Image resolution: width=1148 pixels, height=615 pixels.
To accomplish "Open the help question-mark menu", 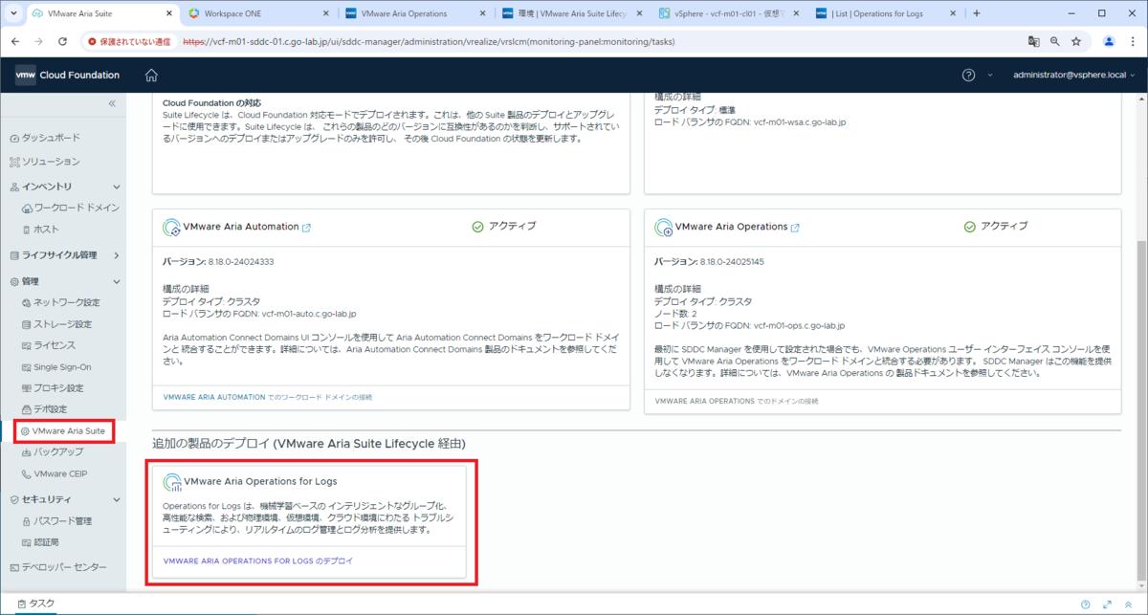I will 968,76.
